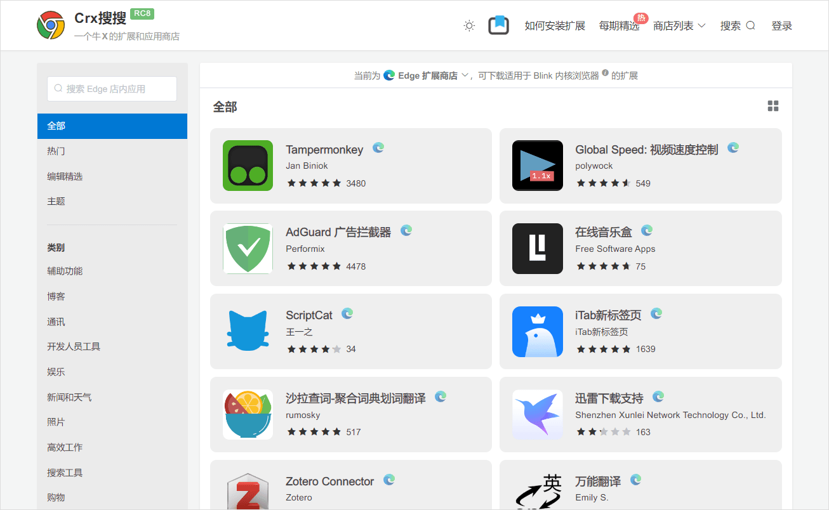Screen dimensions: 829x510
Task: Click the 如何安装扩展 help link
Action: point(555,26)
